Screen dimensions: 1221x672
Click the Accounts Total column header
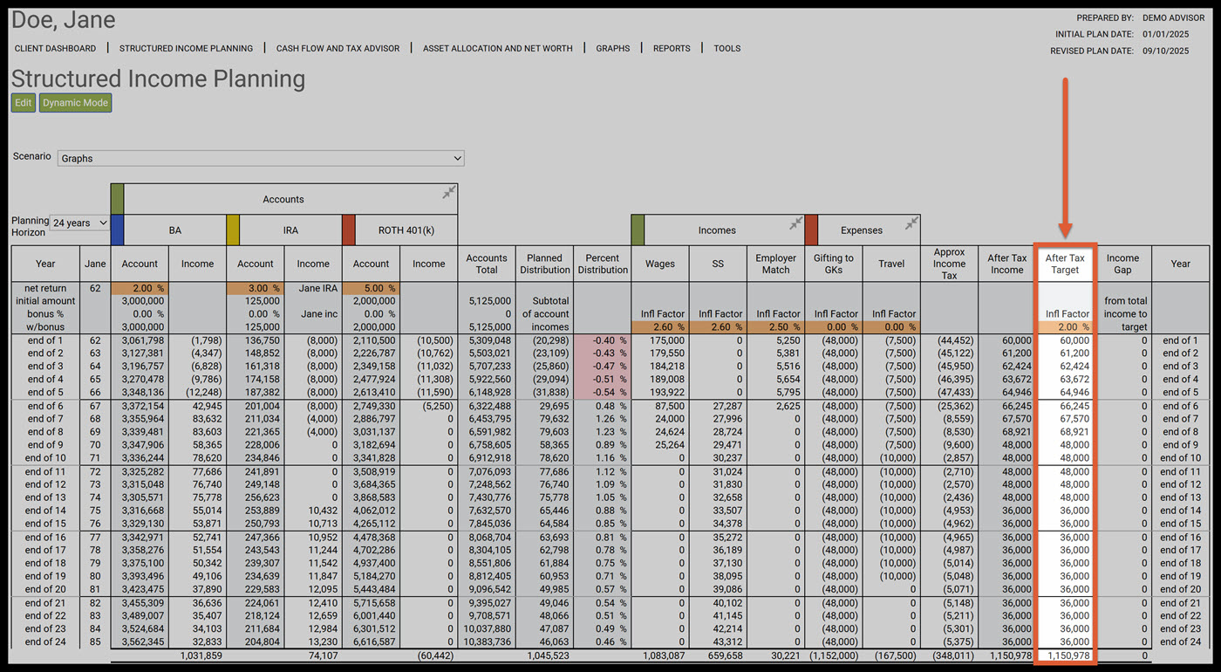coord(487,264)
